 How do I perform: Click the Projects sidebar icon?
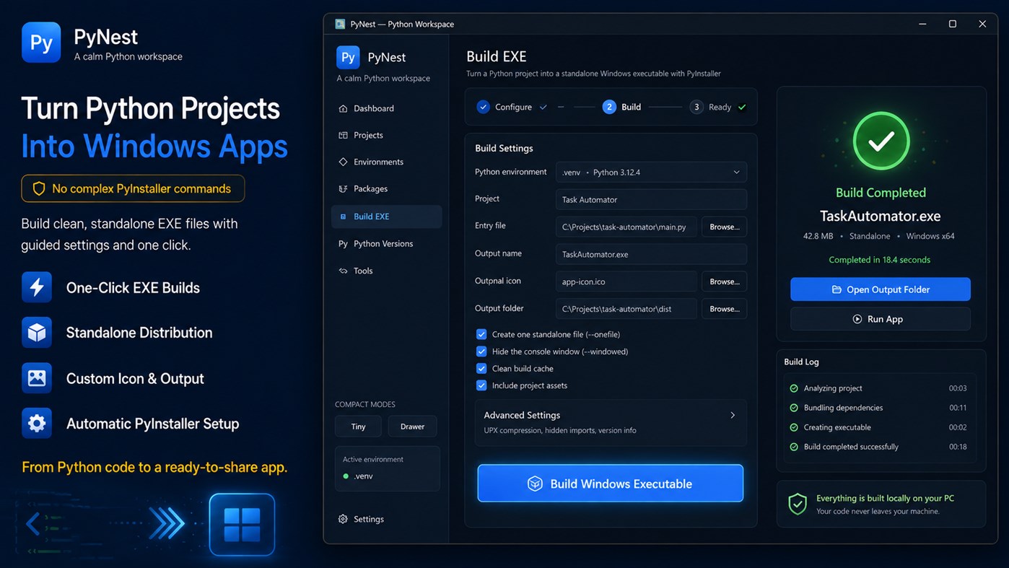click(x=343, y=135)
